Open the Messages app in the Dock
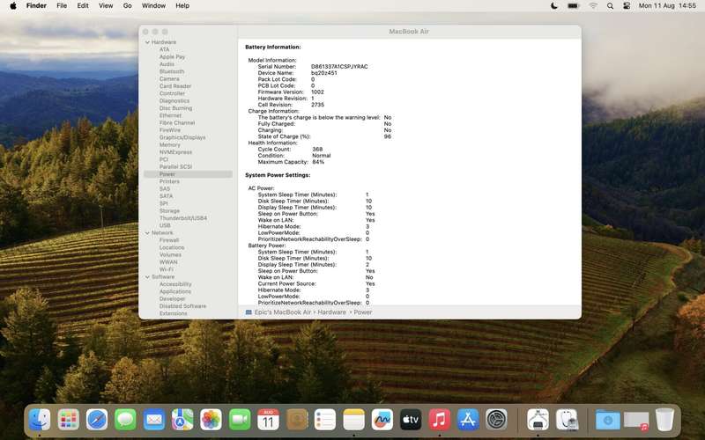Viewport: 705px width, 440px height. pos(125,420)
